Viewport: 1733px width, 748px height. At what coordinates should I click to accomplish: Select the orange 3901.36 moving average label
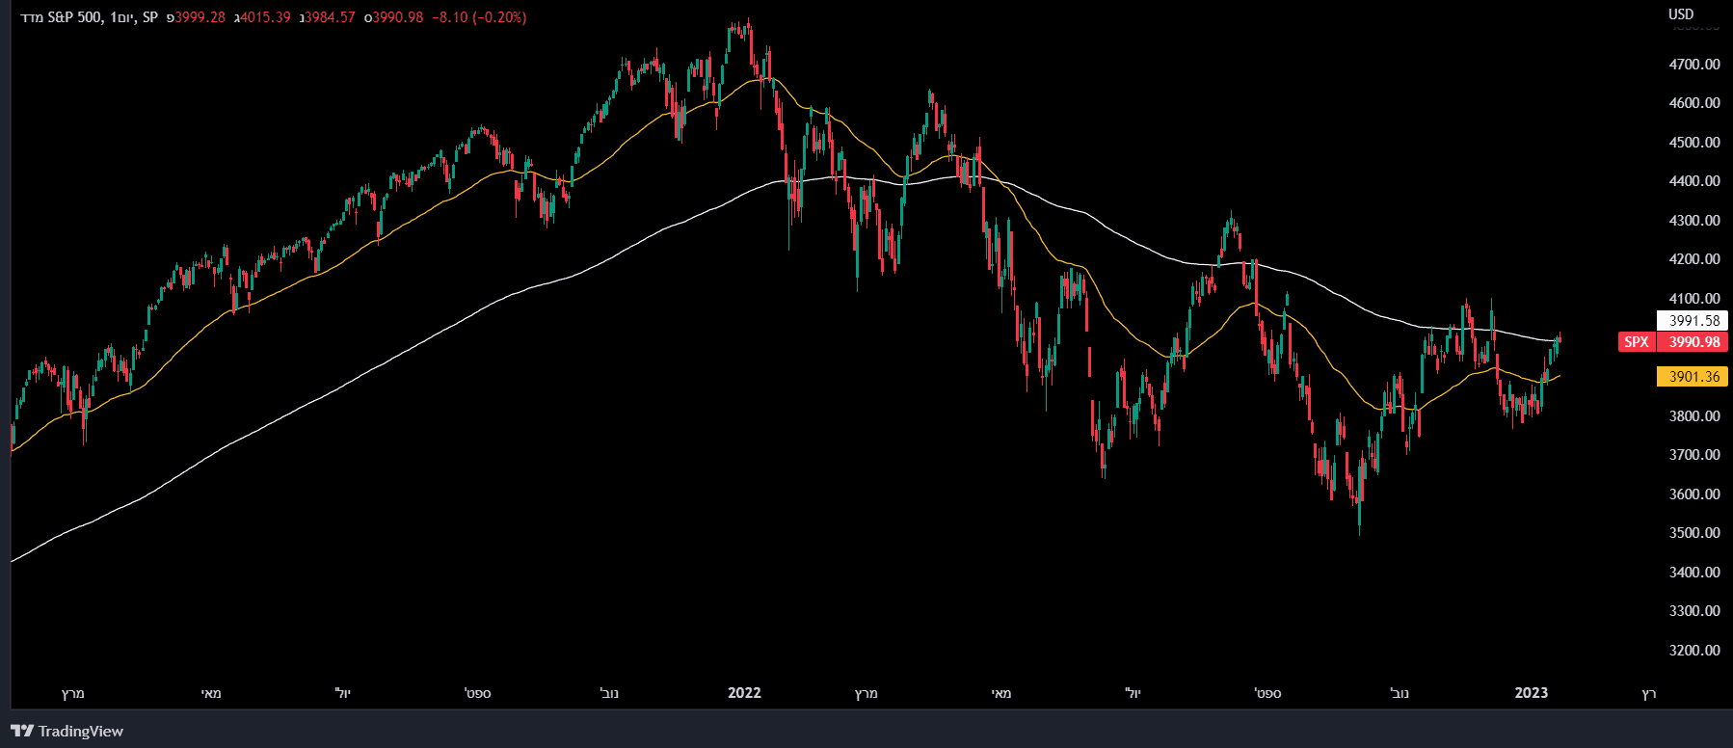(x=1693, y=377)
